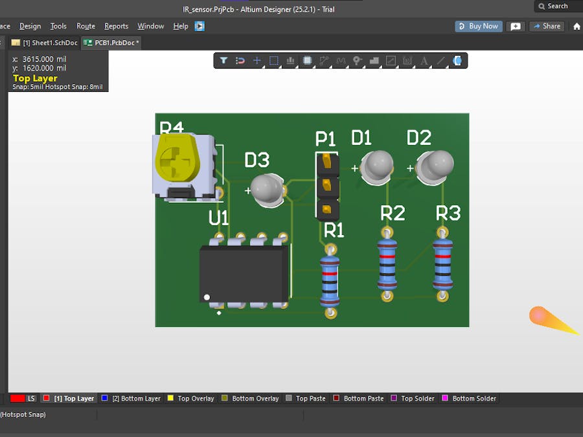Click the red current layer color swatch
Viewport: 583px width, 437px height.
click(x=17, y=399)
